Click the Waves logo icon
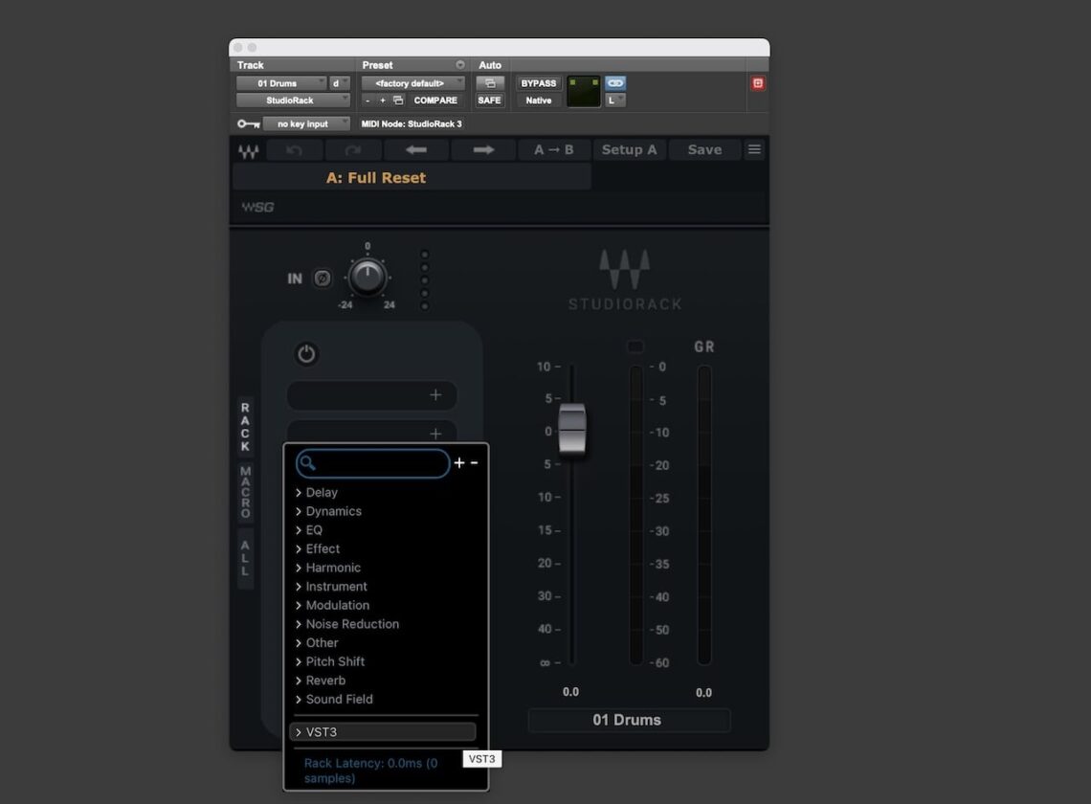 point(248,149)
